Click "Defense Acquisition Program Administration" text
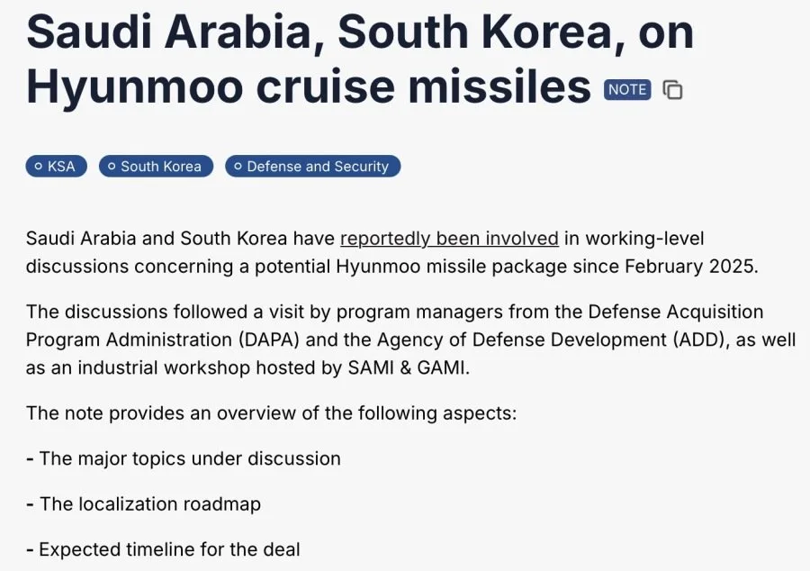The height and width of the screenshot is (571, 810). 395,325
